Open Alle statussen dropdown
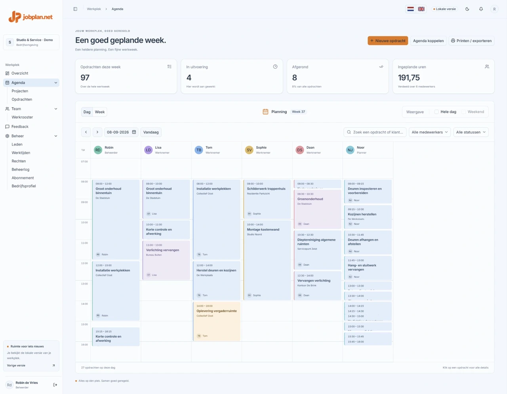 point(471,132)
